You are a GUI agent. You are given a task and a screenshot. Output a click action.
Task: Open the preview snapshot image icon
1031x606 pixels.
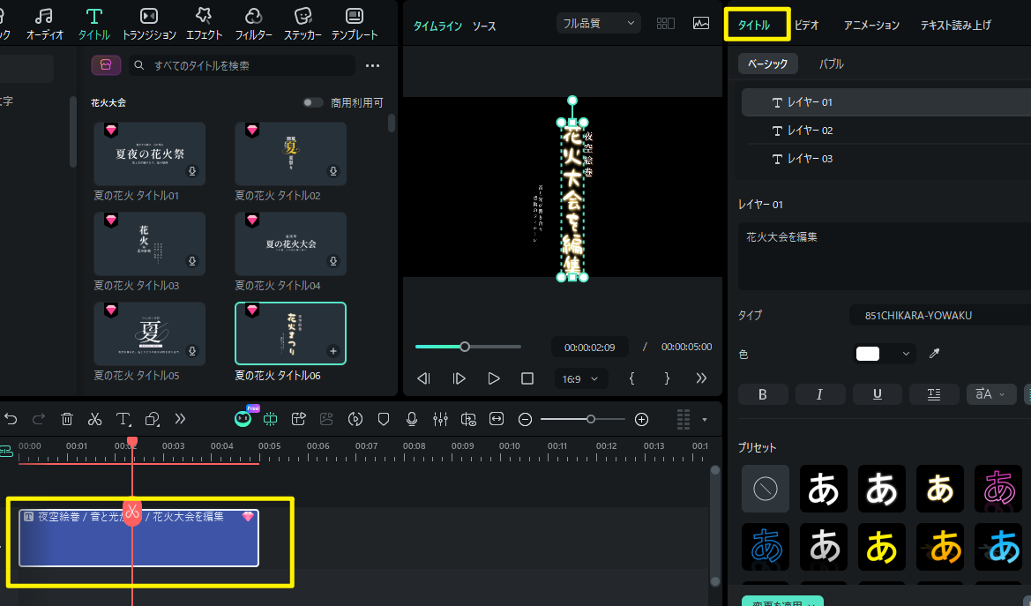(x=701, y=23)
